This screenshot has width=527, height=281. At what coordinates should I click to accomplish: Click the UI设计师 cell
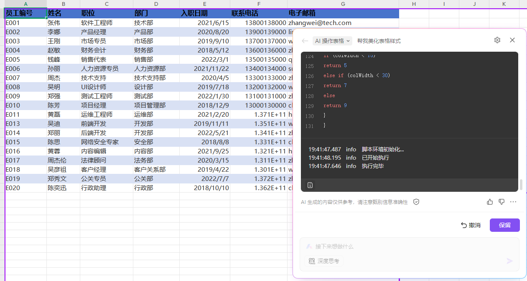click(x=107, y=87)
